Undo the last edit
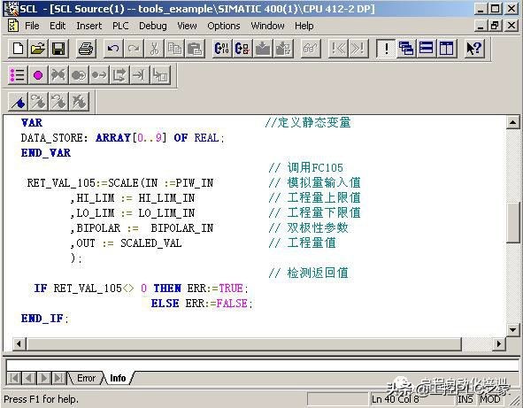The height and width of the screenshot is (408, 523). pyautogui.click(x=113, y=49)
